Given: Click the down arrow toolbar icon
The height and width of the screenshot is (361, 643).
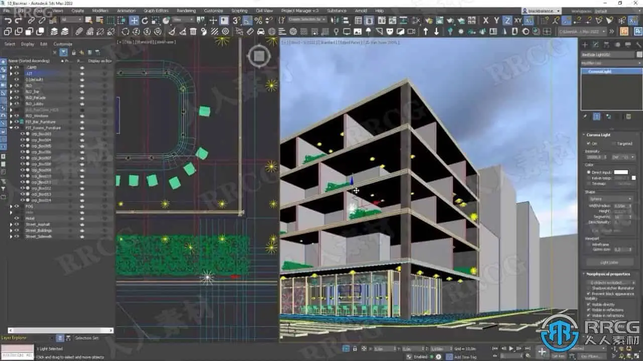Looking at the screenshot, I should (436, 32).
